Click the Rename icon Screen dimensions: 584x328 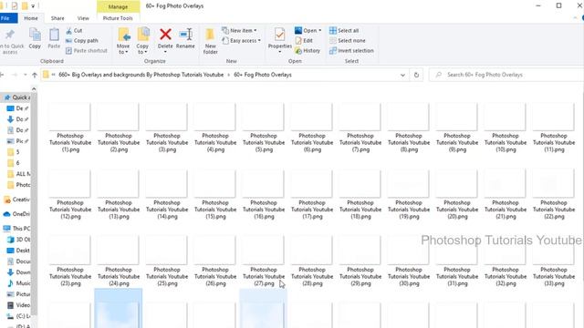[x=185, y=35]
